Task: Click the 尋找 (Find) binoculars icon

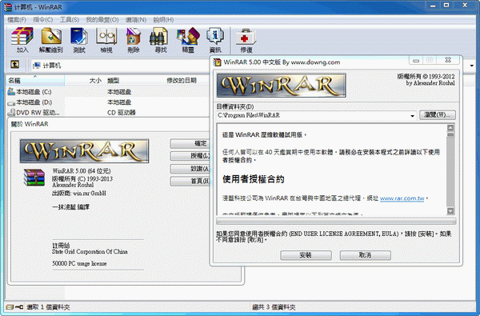Action: point(158,37)
